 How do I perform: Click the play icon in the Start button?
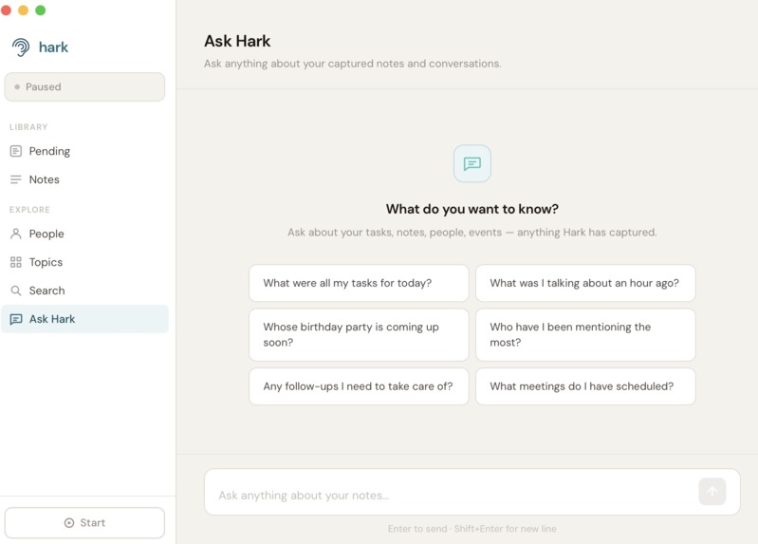pos(69,523)
